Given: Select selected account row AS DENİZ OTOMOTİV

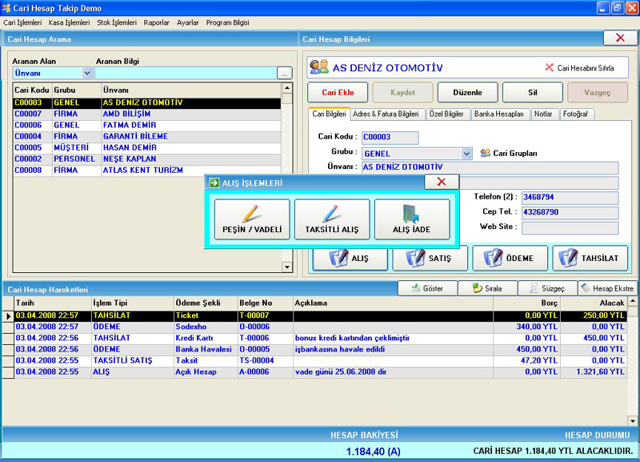Looking at the screenshot, I should pyautogui.click(x=147, y=103).
